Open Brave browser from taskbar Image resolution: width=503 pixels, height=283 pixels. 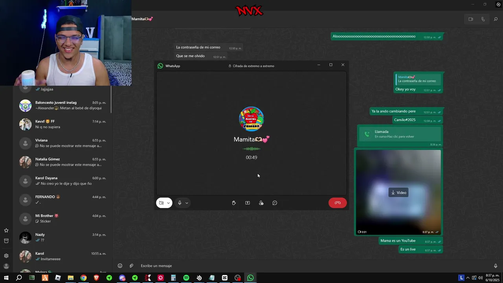point(97,278)
